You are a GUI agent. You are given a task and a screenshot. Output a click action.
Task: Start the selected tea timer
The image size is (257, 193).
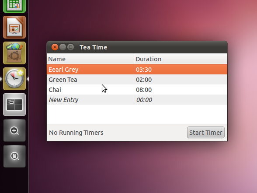coord(206,133)
